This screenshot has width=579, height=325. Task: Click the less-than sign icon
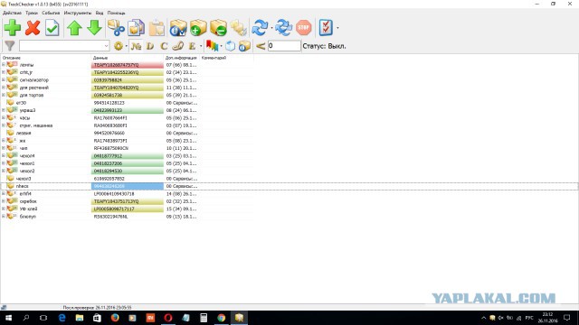click(x=261, y=46)
